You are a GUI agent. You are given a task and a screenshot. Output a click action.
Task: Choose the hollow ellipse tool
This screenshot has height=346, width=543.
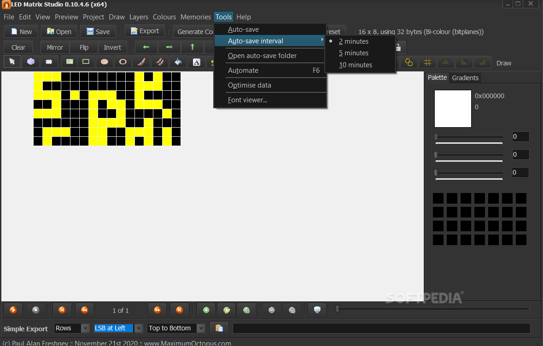123,62
